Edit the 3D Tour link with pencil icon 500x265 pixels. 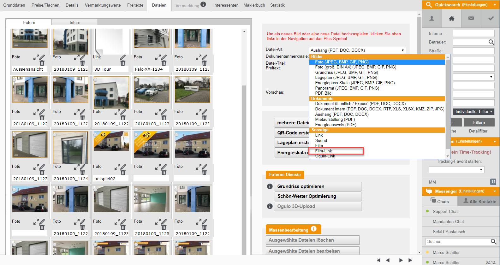coord(123,57)
